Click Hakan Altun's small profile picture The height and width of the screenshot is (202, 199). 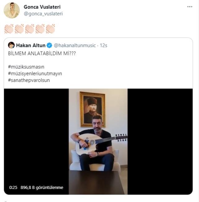tap(12, 45)
